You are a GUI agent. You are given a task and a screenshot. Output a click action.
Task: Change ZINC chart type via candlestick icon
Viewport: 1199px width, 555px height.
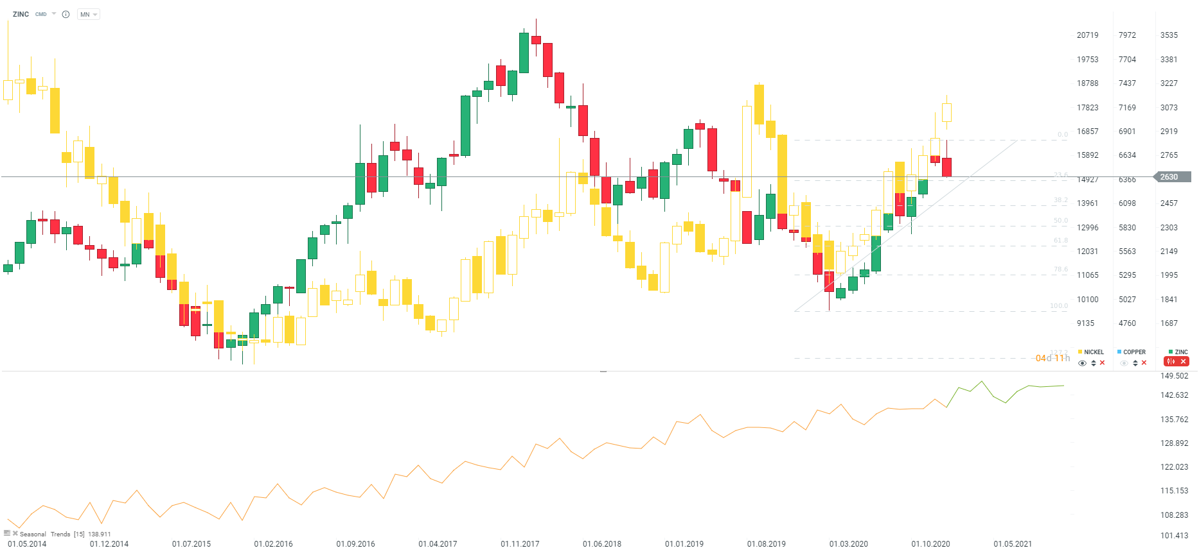(x=1171, y=362)
